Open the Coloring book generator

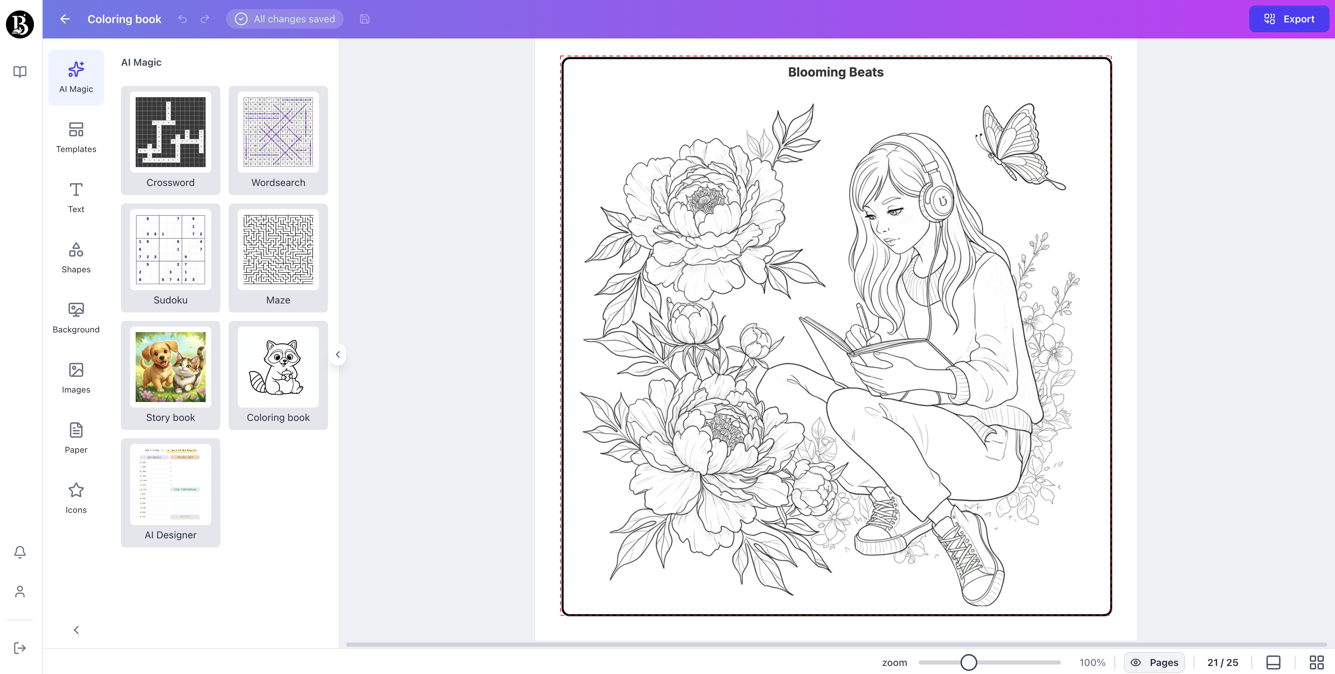[278, 375]
